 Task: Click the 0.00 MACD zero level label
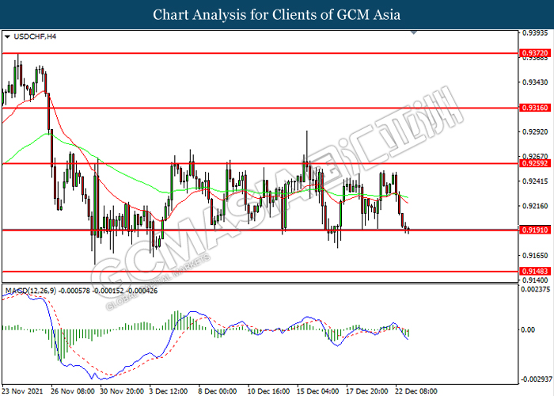[528, 329]
